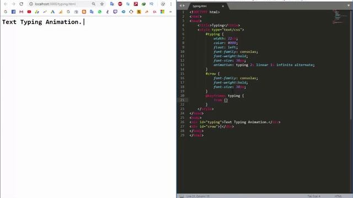Open the orange bar-chart Analytics bookmark
This screenshot has height=198, width=353.
(x=61, y=12)
